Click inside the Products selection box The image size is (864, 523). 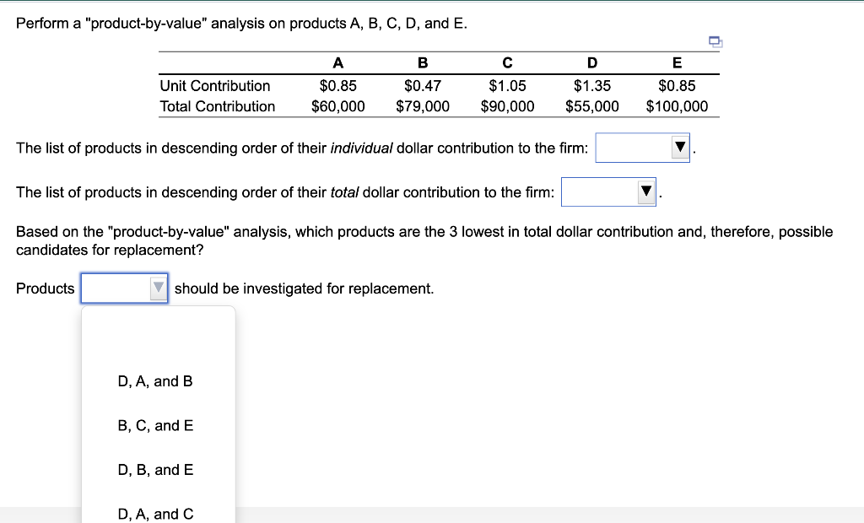tap(118, 288)
